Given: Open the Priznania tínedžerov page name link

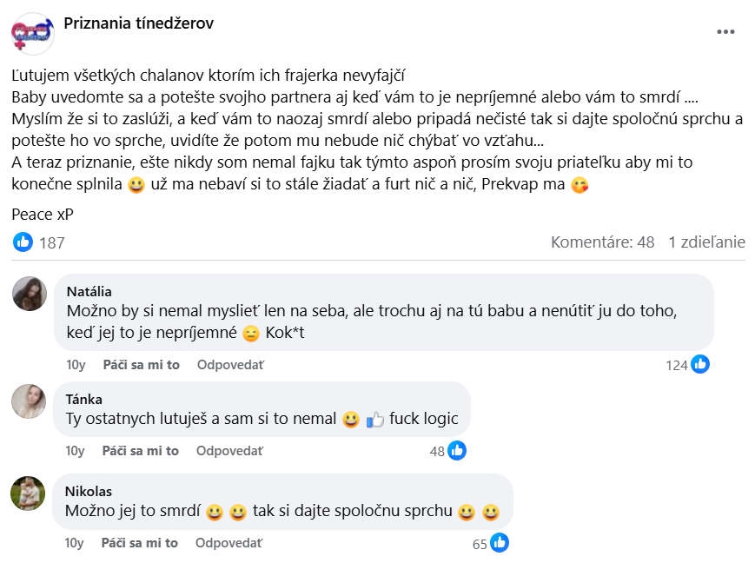Looking at the screenshot, I should [x=138, y=23].
